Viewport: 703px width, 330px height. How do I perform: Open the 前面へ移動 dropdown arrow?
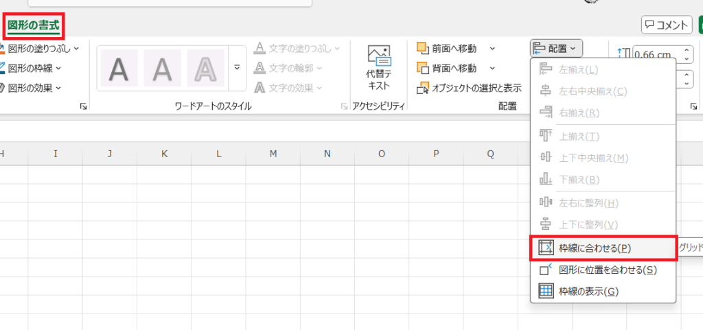point(492,48)
